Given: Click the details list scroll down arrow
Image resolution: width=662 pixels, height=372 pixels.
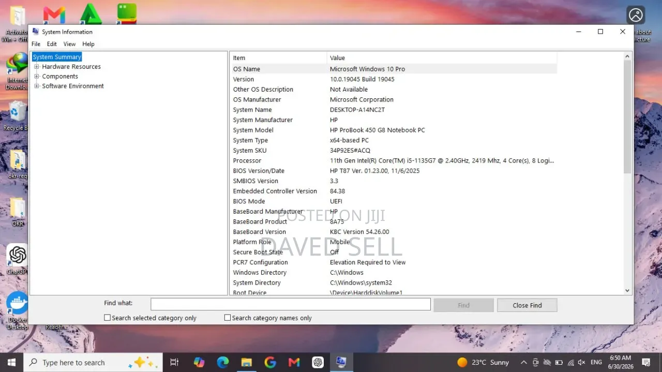Looking at the screenshot, I should pyautogui.click(x=627, y=291).
